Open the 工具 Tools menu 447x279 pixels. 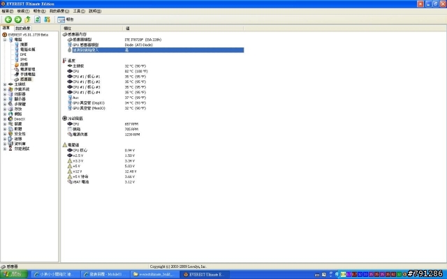tap(79, 11)
